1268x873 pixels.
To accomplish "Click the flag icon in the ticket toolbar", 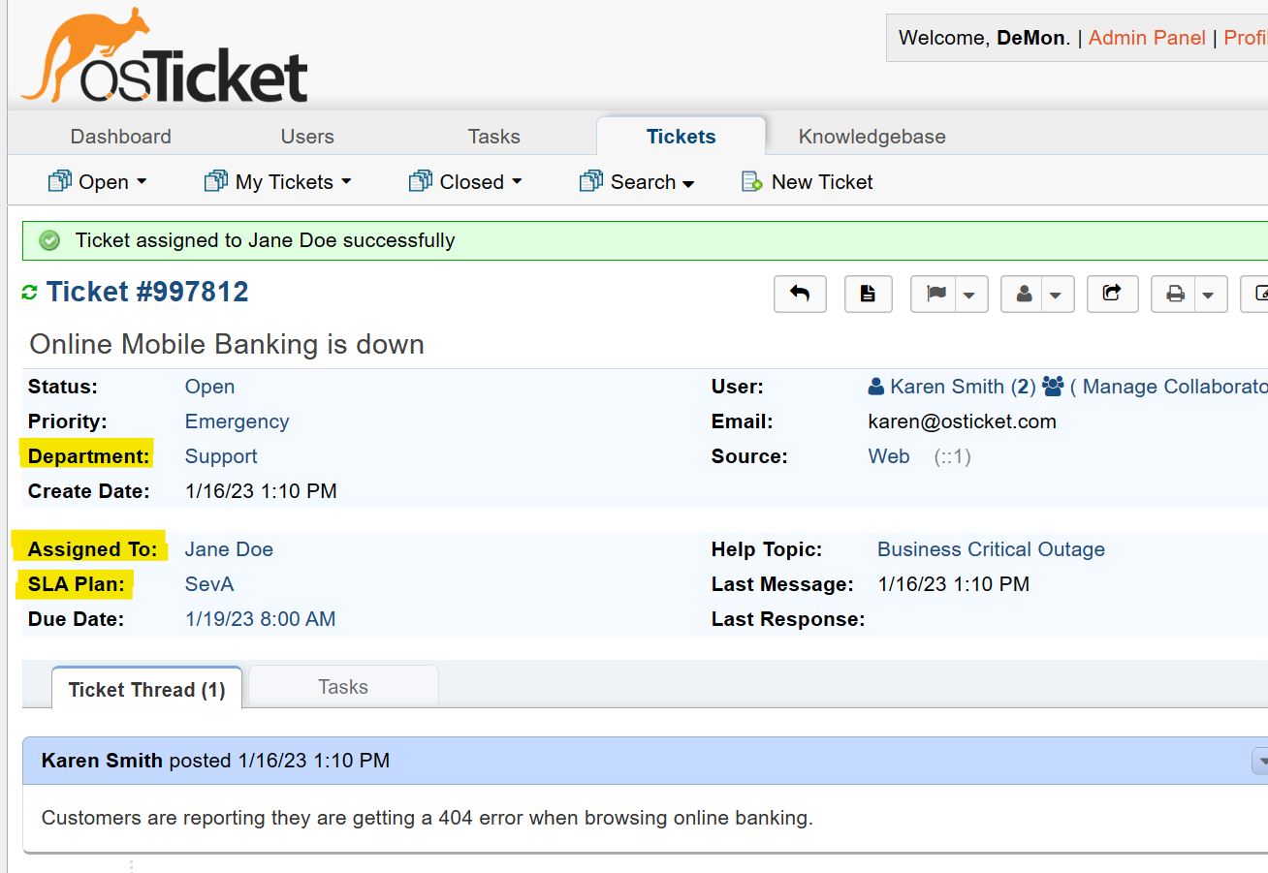I will pos(937,294).
